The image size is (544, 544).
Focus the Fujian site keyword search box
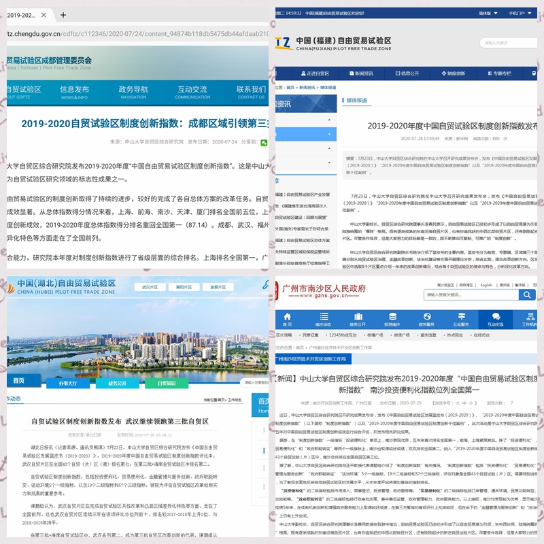(x=509, y=43)
